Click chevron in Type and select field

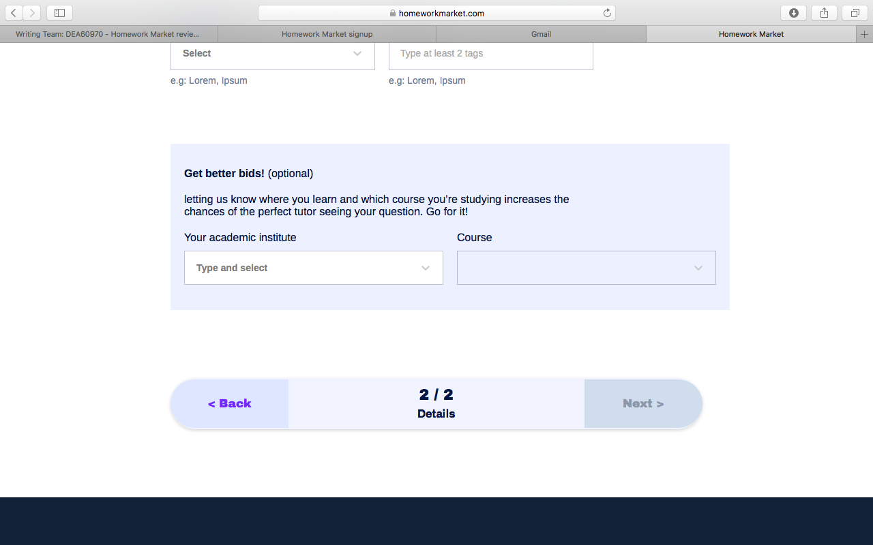coord(426,268)
